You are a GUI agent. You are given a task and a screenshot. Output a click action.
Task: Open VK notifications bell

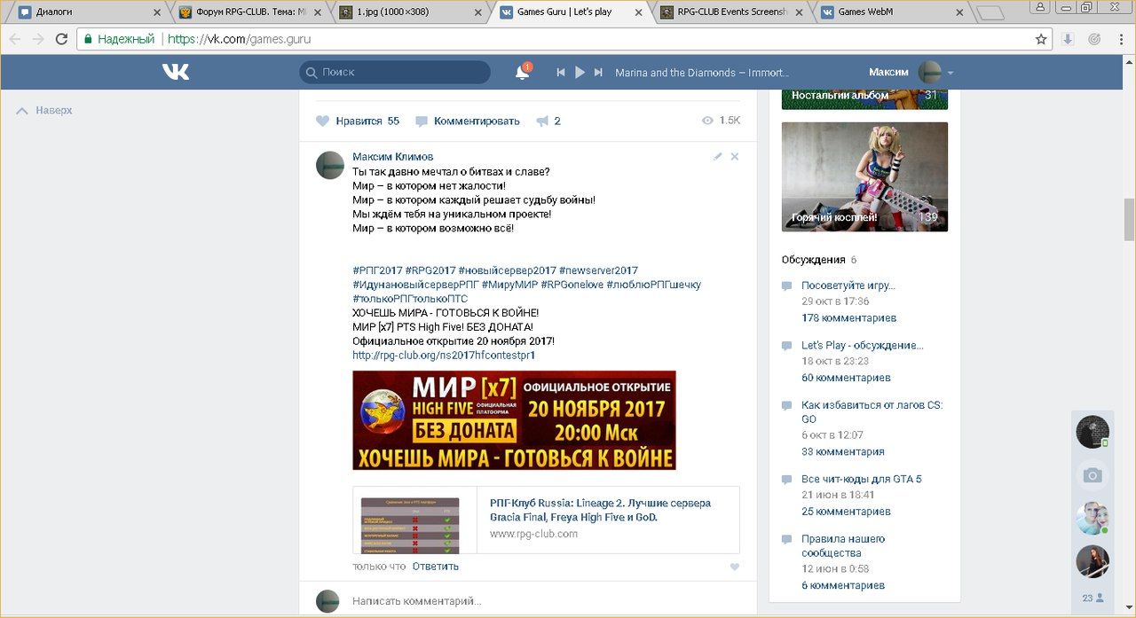coord(523,73)
